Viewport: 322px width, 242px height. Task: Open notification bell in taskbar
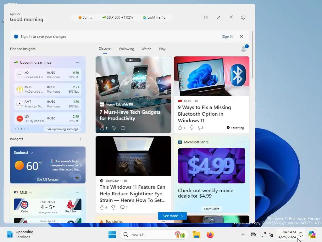(301, 234)
